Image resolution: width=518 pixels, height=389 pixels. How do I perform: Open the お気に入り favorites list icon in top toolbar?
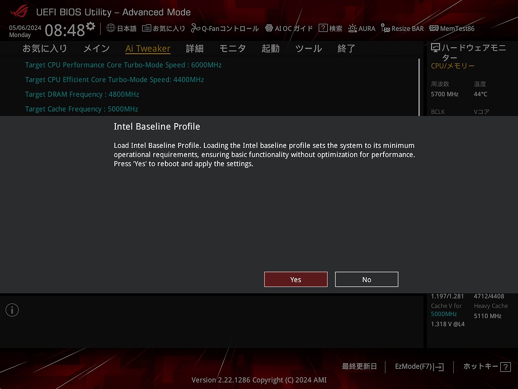coord(147,28)
